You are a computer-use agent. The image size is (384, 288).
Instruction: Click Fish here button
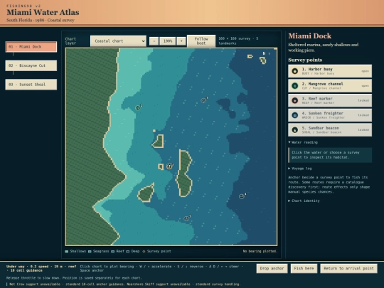(x=304, y=268)
